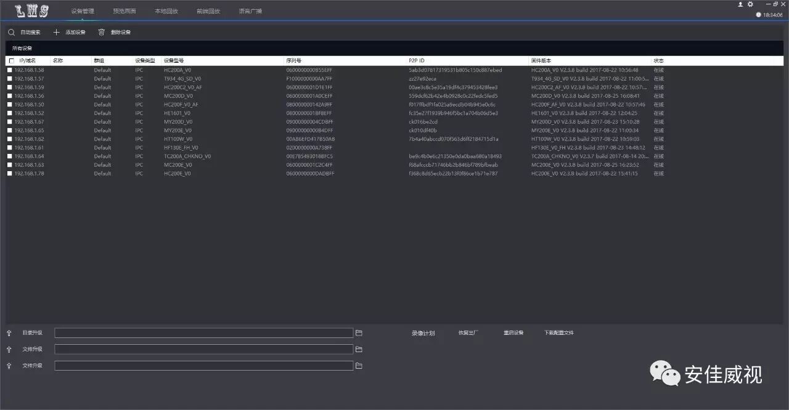
Task: Select the TC200A_CHKNO_V0 model cell
Action: pyautogui.click(x=187, y=156)
